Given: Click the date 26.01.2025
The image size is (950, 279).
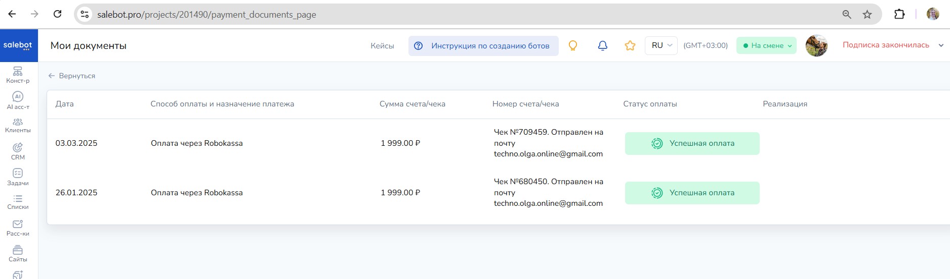Looking at the screenshot, I should pos(76,193).
